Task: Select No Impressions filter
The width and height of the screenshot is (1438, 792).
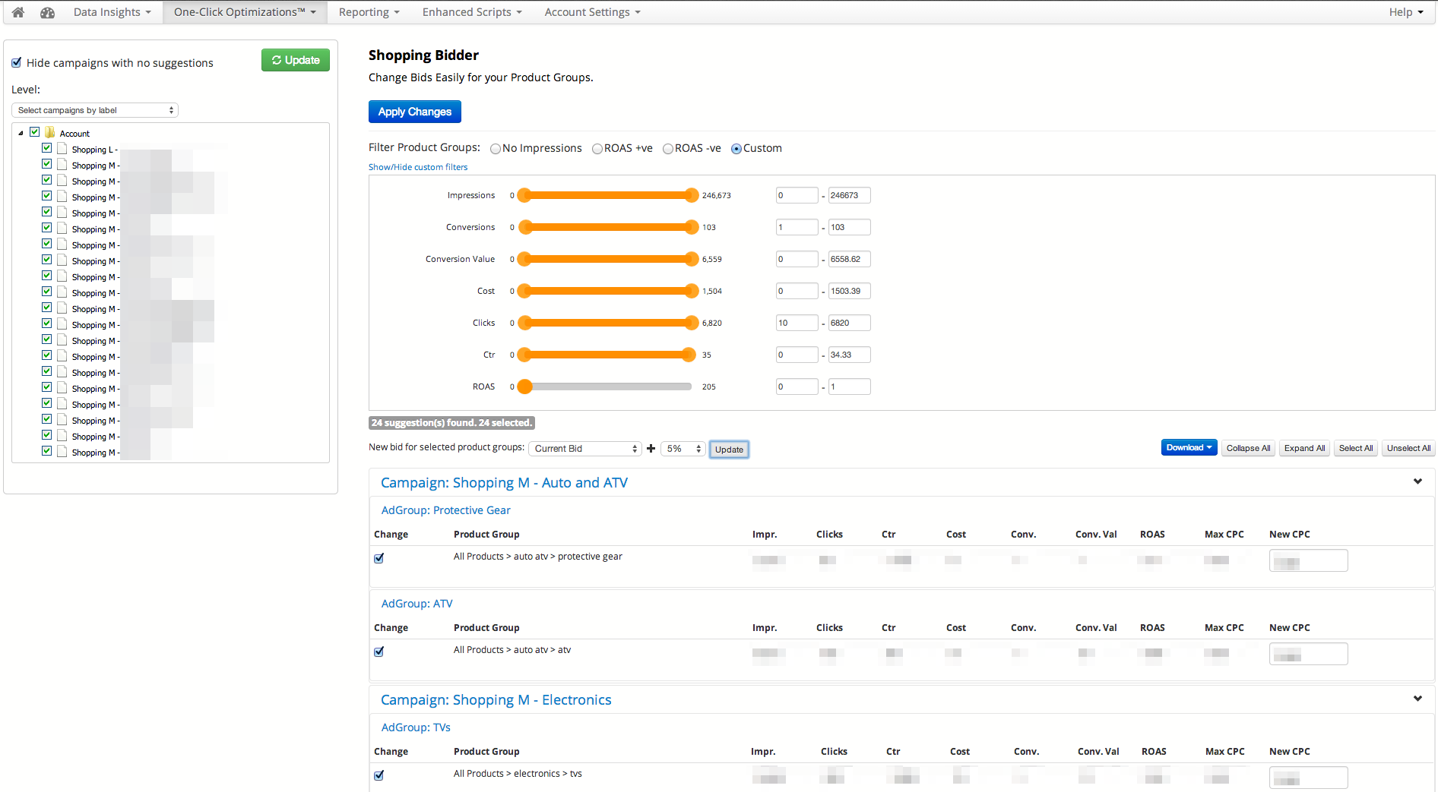Action: point(496,149)
